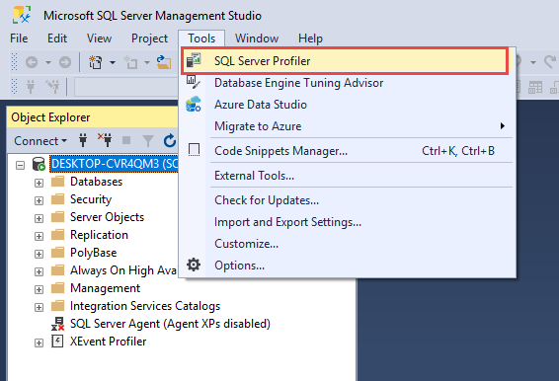Choose External Tools... from the menu
This screenshot has height=381, width=559.
pyautogui.click(x=348, y=176)
